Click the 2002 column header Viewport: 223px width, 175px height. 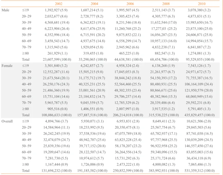[x=59, y=4]
